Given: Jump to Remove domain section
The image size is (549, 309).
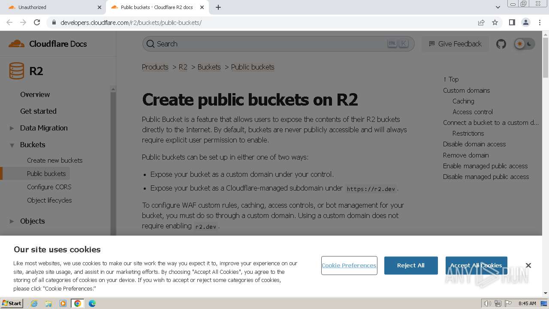Looking at the screenshot, I should click(466, 155).
